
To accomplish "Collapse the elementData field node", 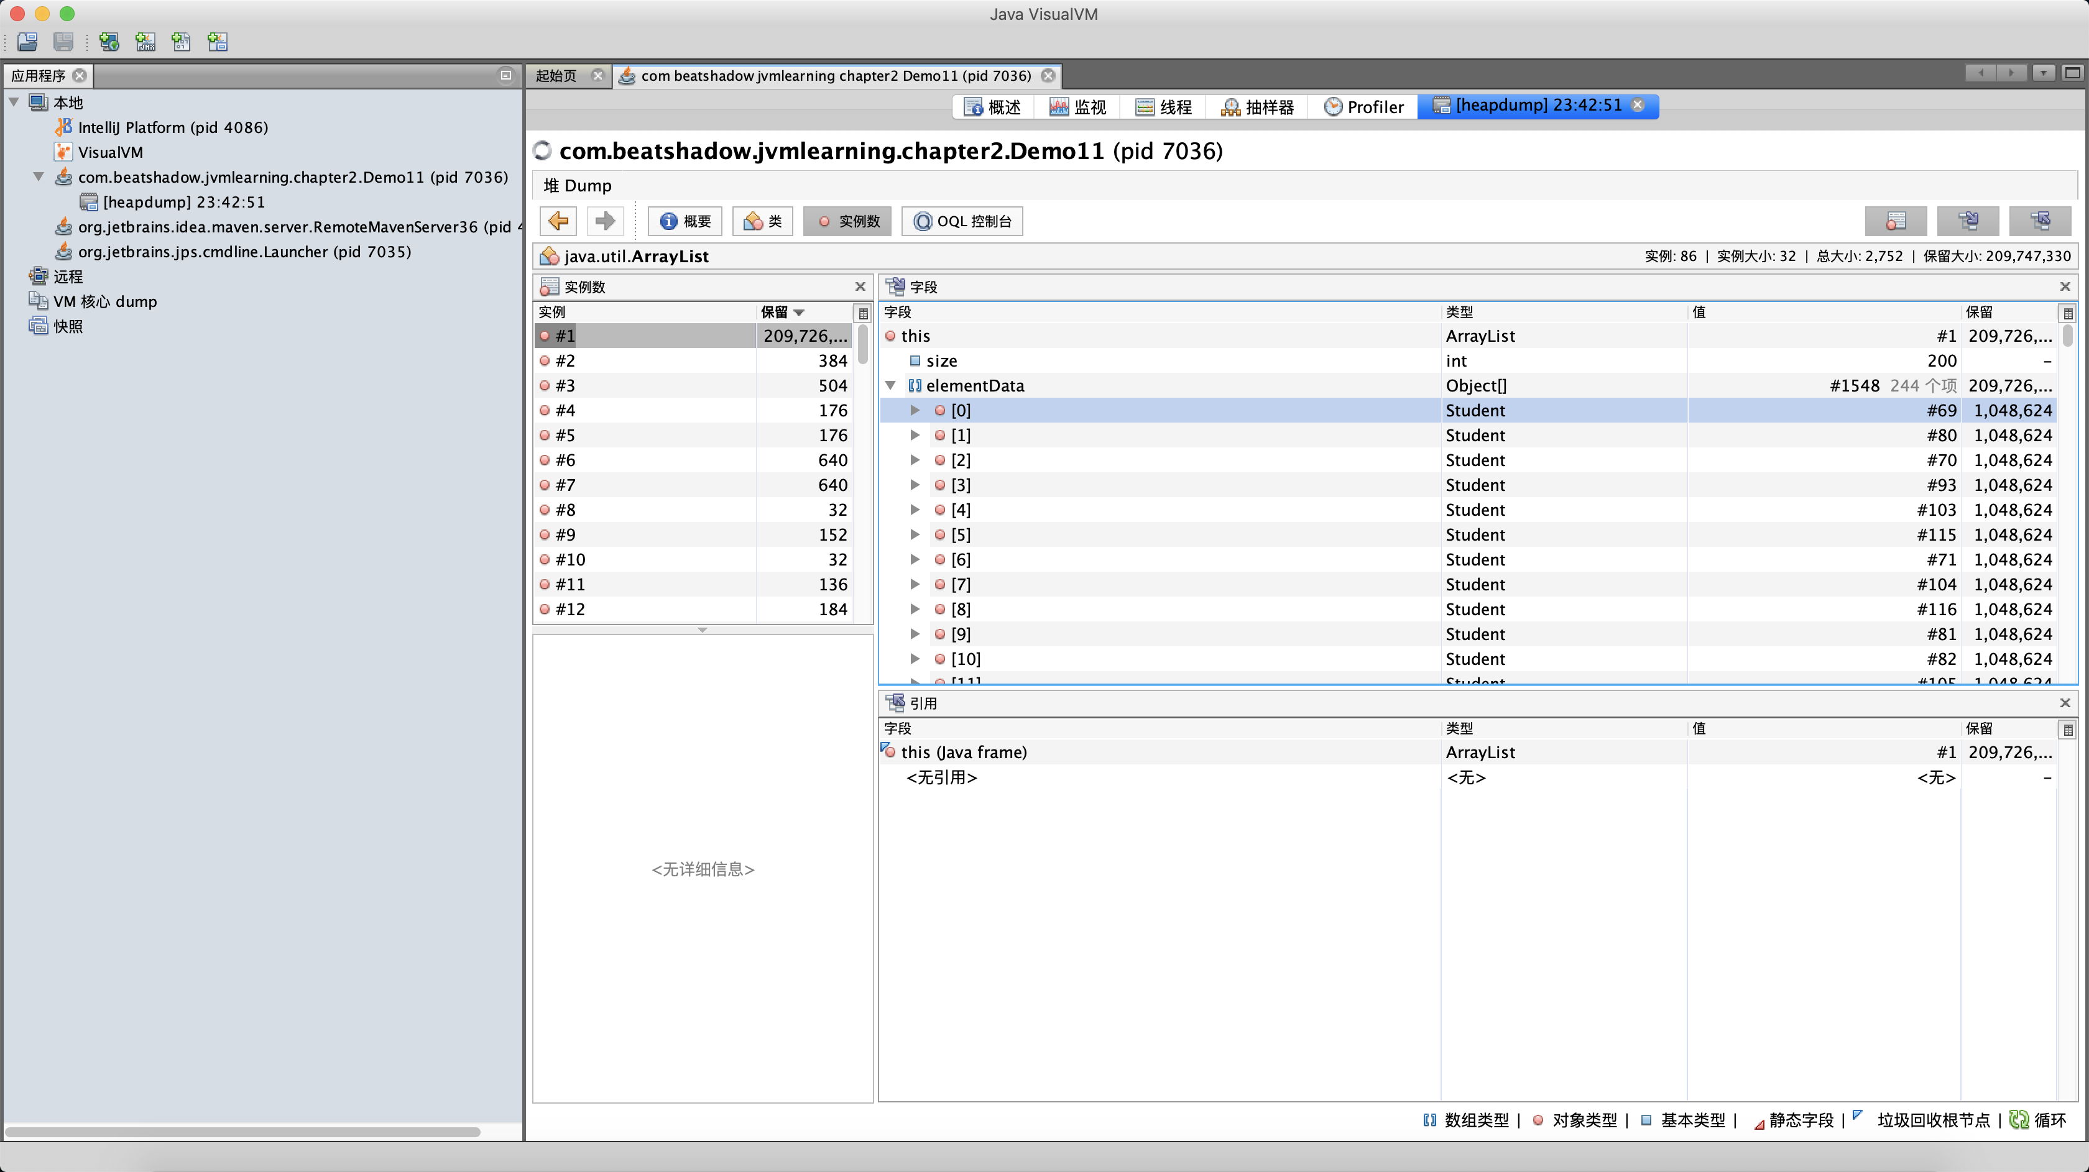I will [x=890, y=386].
